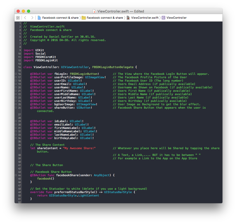Click the UIViewController superclass name
Image resolution: width=237 pixels, height=224 pixels.
click(75, 67)
